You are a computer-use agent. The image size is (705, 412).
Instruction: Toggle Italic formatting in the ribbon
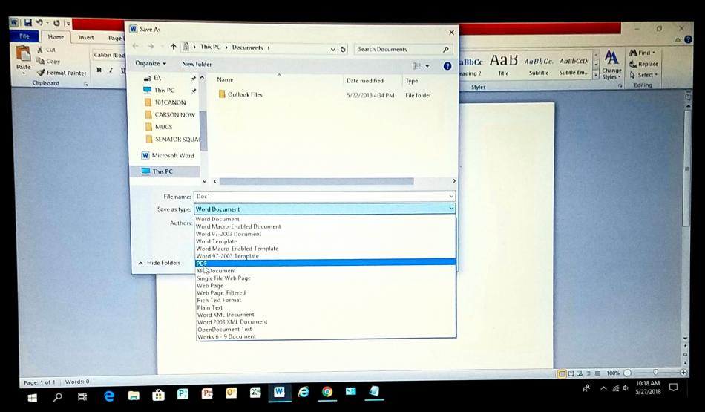click(x=111, y=70)
